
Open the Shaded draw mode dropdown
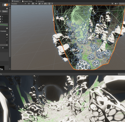click(x=19, y=4)
